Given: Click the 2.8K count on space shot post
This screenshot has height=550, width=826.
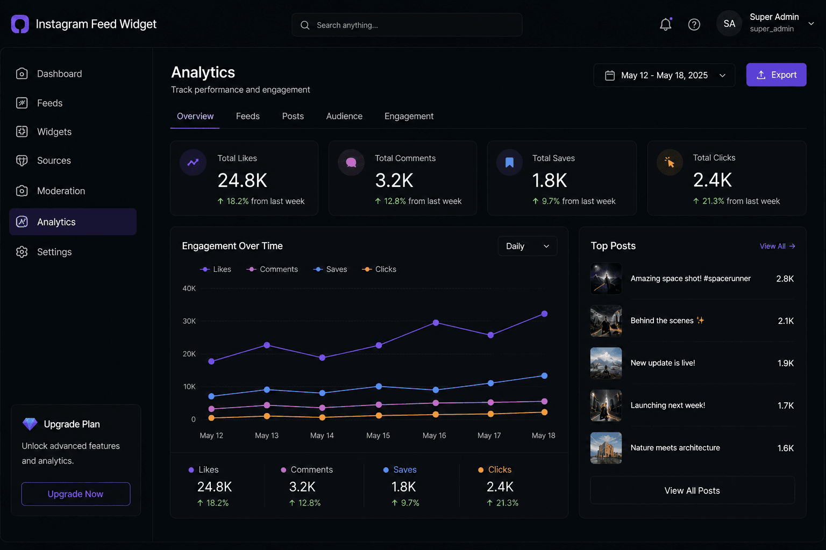Looking at the screenshot, I should [785, 279].
